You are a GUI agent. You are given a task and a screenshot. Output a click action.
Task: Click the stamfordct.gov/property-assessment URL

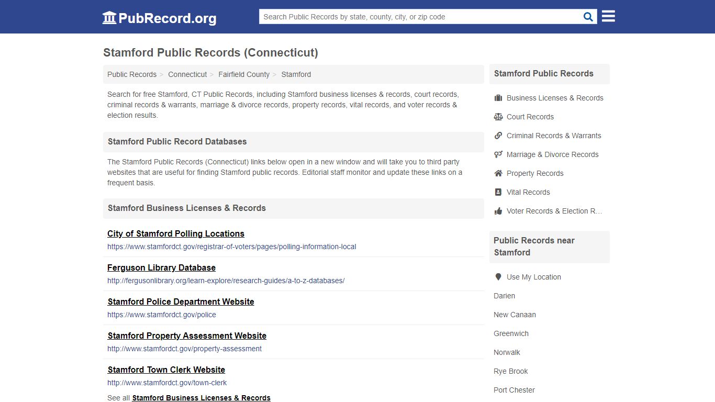[185, 349]
